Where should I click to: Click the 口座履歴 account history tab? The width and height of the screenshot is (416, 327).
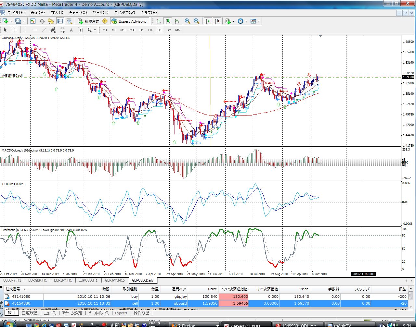[30, 313]
